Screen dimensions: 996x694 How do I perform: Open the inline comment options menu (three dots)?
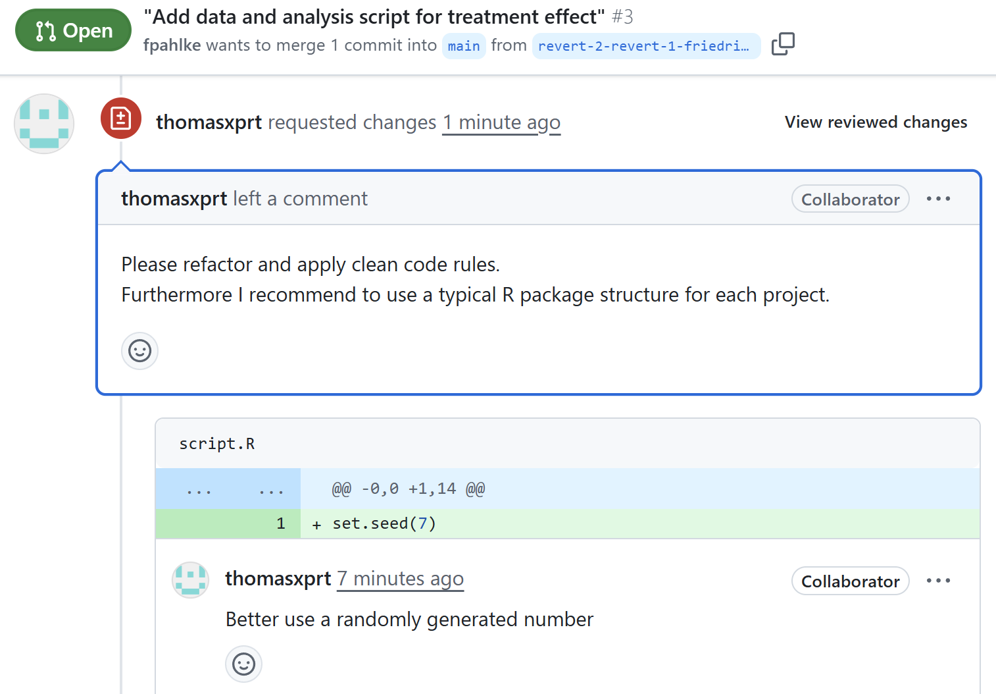point(938,581)
